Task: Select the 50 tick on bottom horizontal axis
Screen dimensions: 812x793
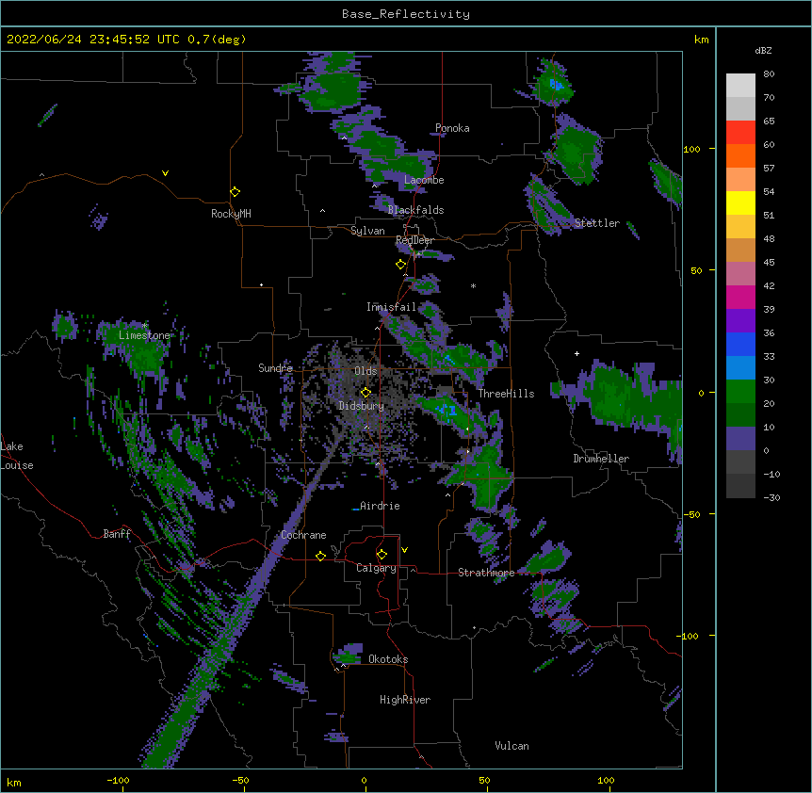Action: 484,781
